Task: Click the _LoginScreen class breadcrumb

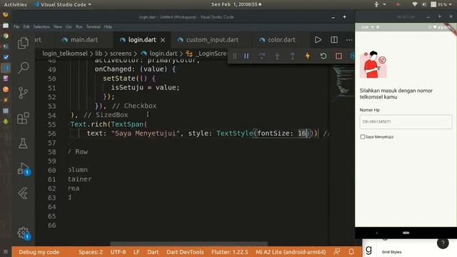Action: (x=206, y=54)
